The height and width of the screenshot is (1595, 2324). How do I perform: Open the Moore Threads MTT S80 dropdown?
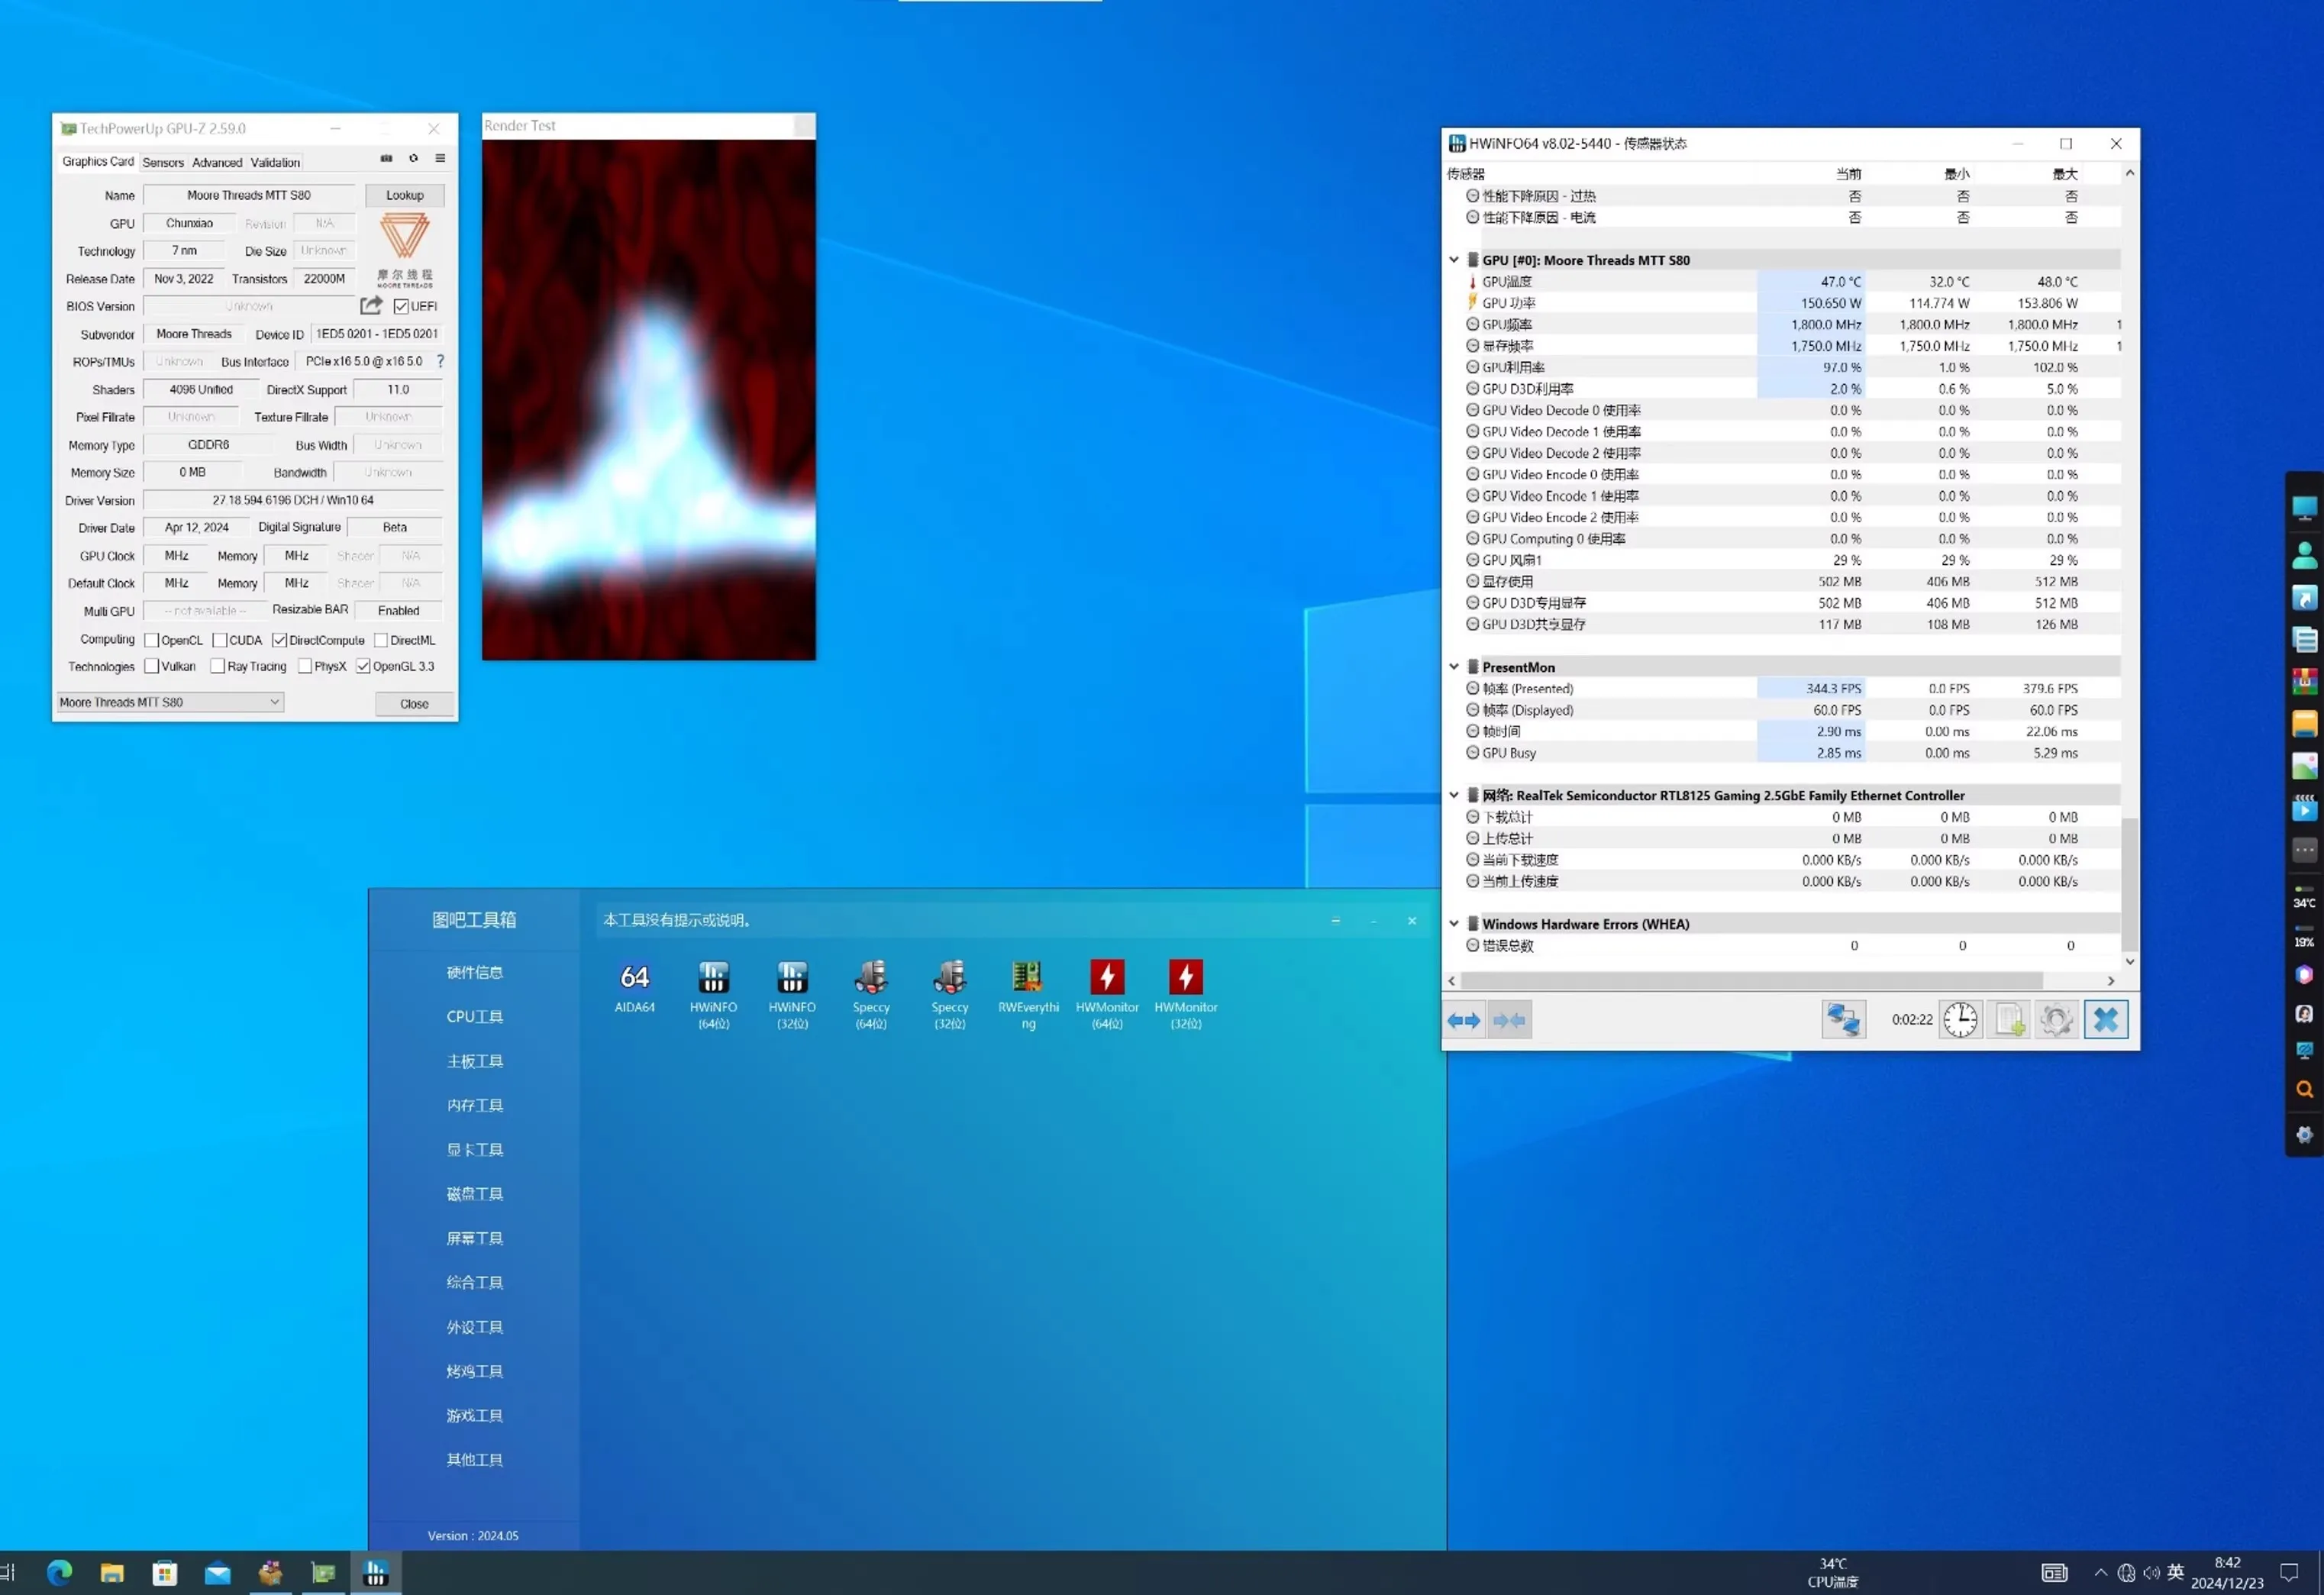(x=170, y=703)
